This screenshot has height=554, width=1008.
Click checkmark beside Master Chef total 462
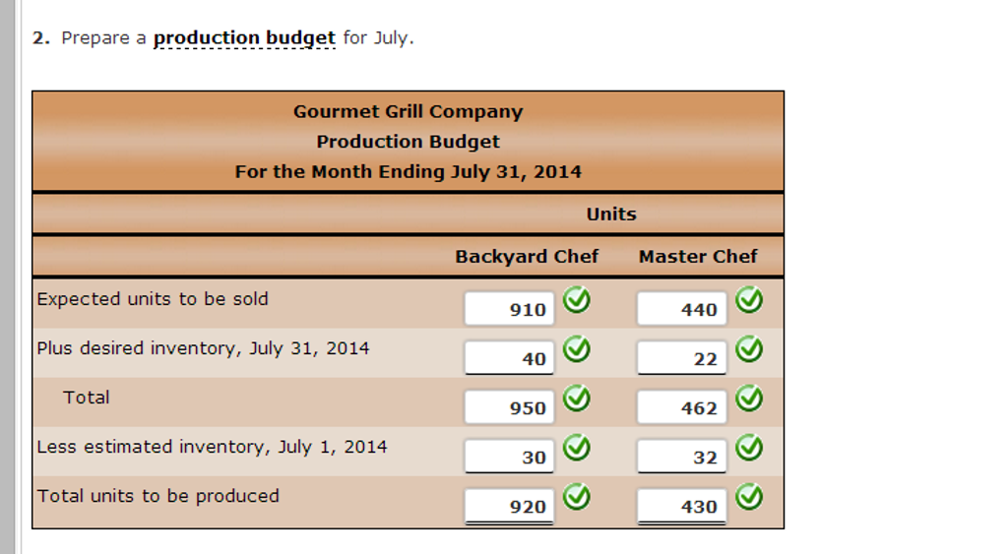(749, 398)
